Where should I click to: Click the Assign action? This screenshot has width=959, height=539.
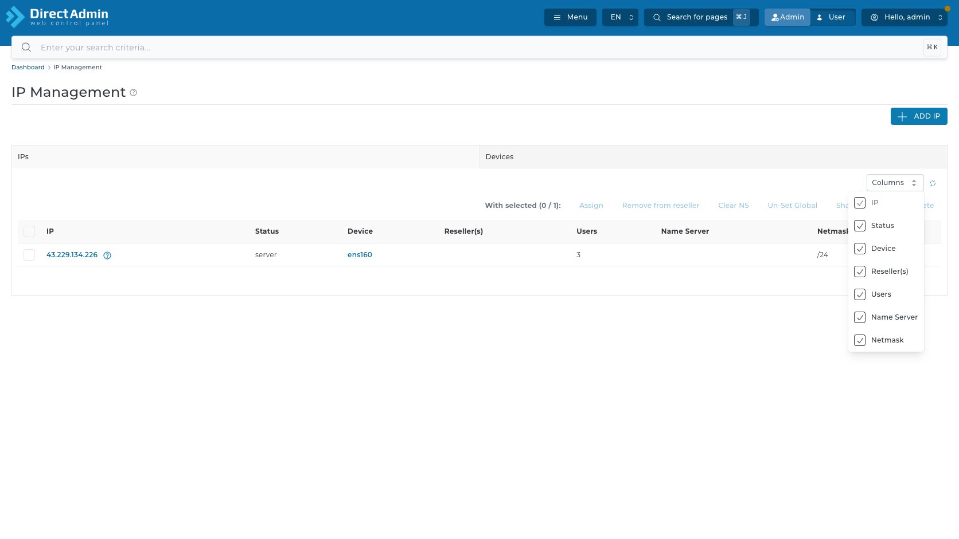pyautogui.click(x=591, y=206)
